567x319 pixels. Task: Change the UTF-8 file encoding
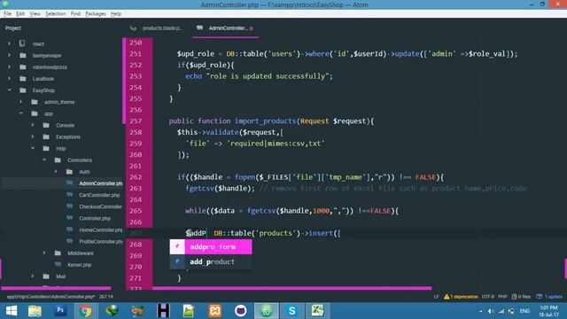(x=488, y=297)
